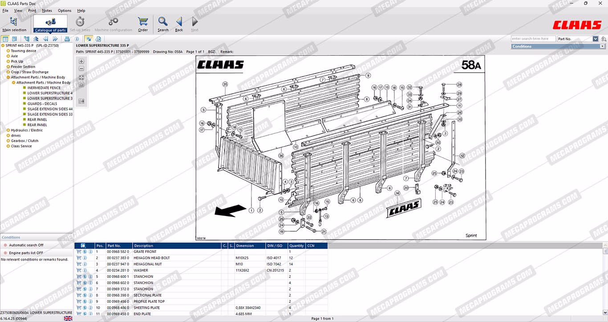Fit the drawing to the window

[81, 77]
